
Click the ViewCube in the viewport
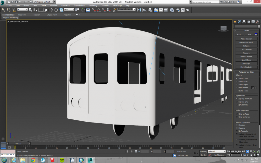tap(224, 29)
